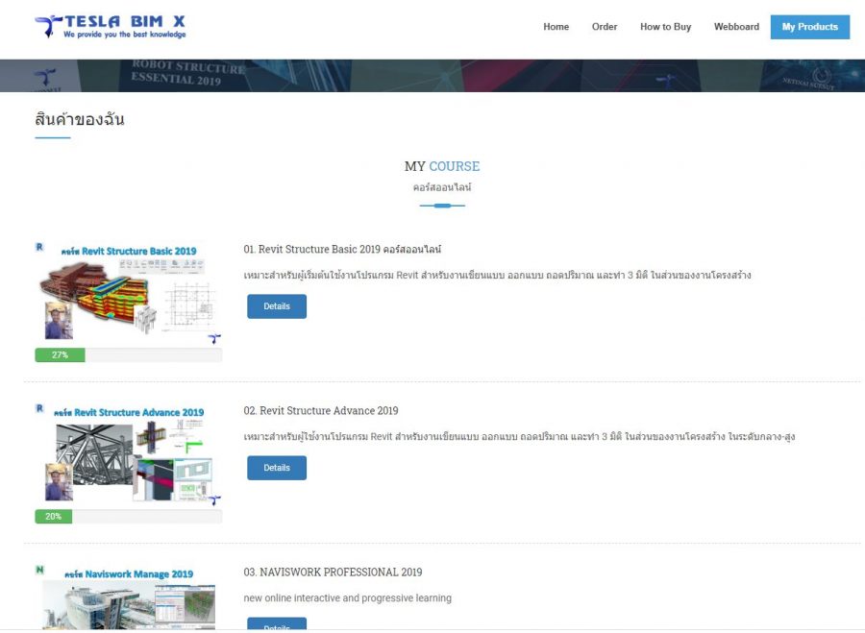Select the My Products button
This screenshot has width=865, height=633.
click(809, 27)
